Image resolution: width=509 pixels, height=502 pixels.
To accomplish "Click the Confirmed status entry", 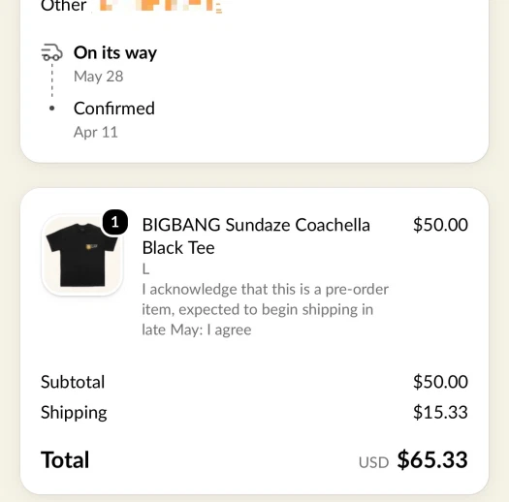I will click(x=114, y=109).
